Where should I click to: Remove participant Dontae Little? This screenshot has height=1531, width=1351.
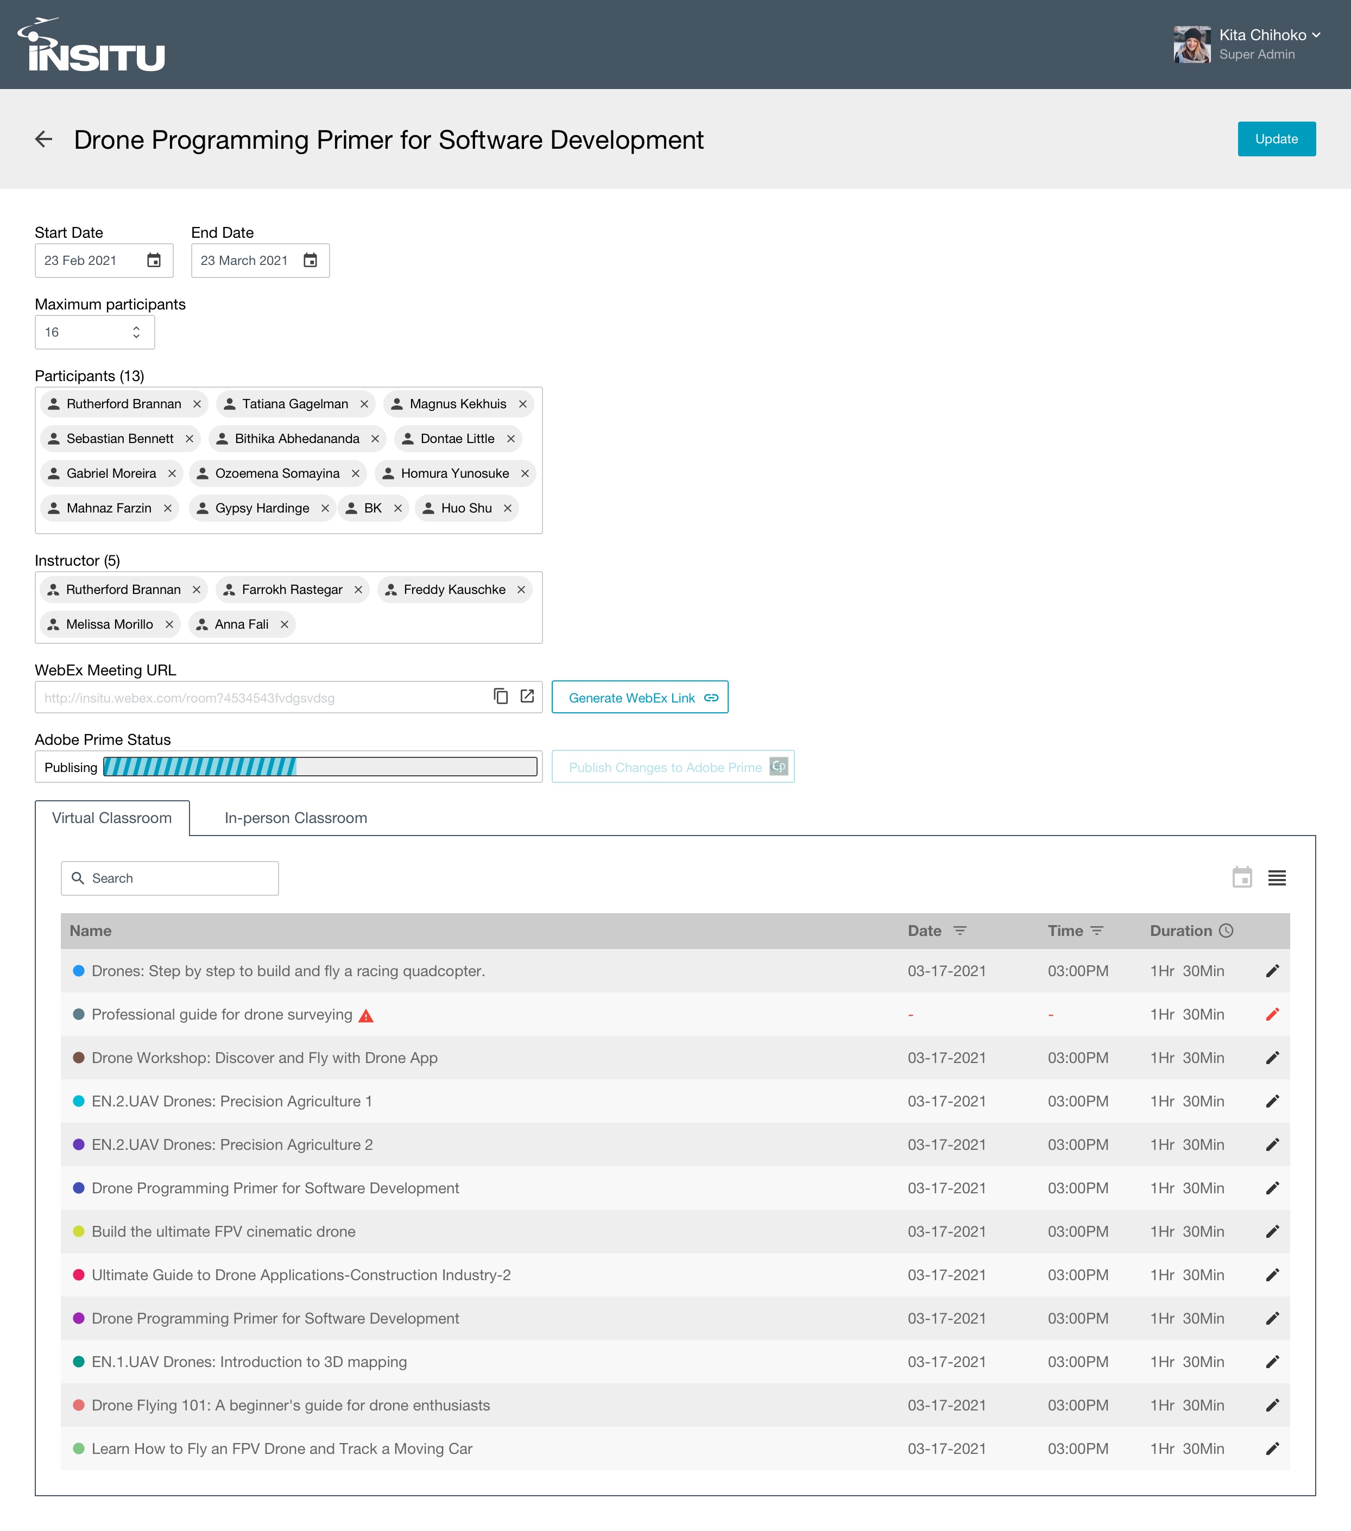[x=511, y=439]
